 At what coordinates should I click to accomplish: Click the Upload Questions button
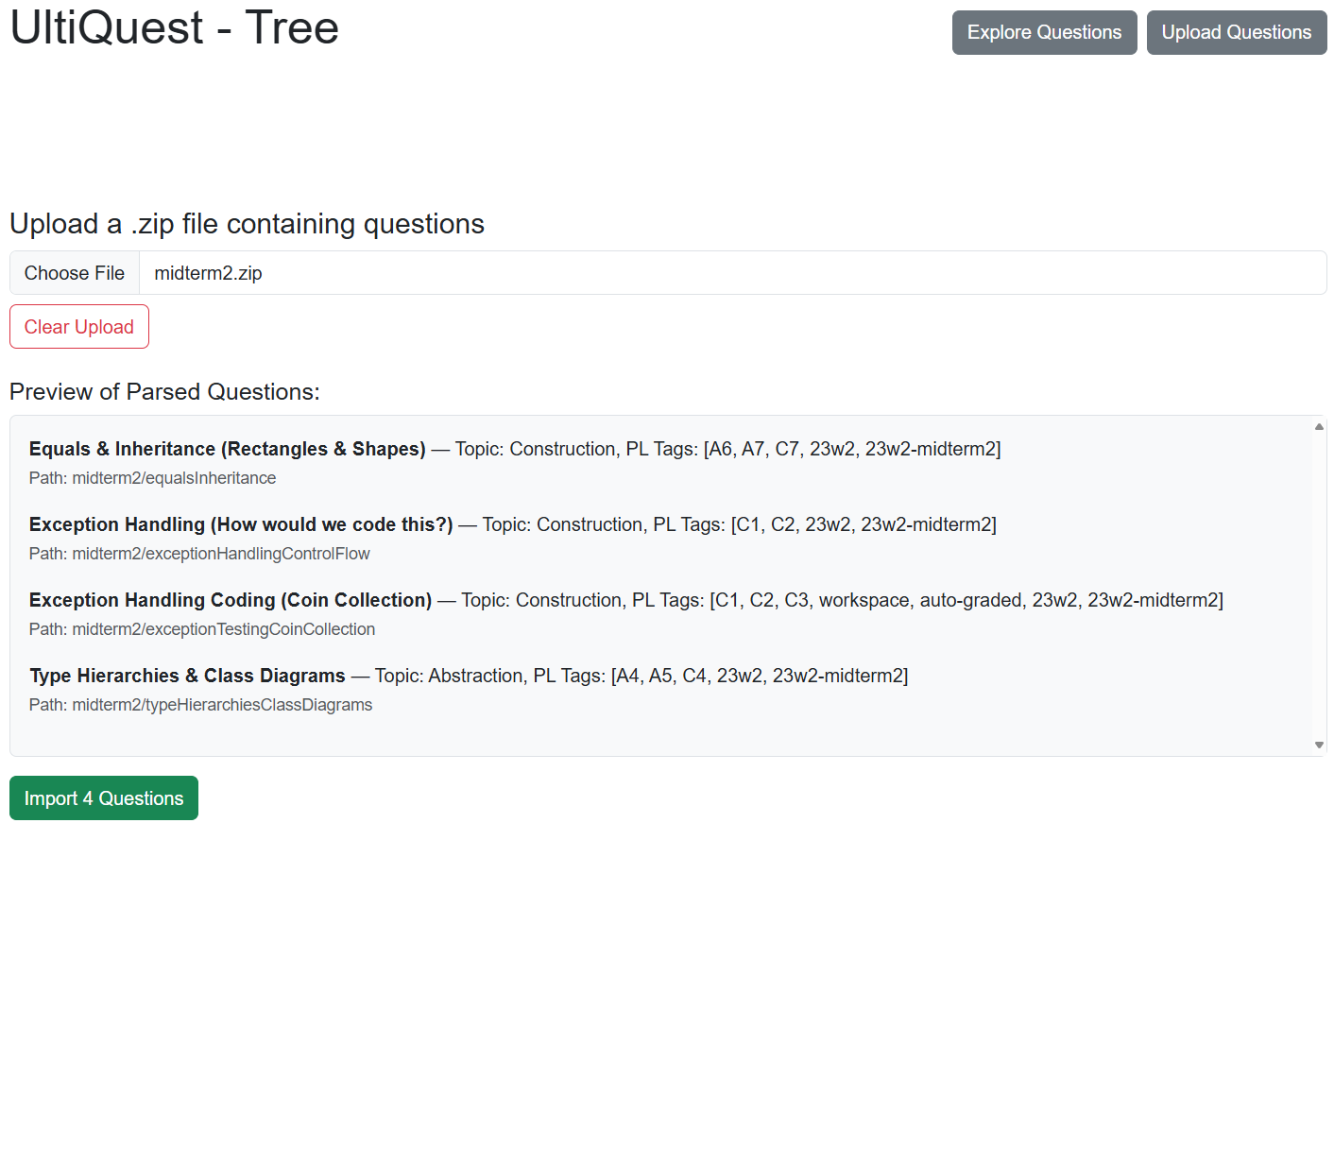click(1236, 33)
